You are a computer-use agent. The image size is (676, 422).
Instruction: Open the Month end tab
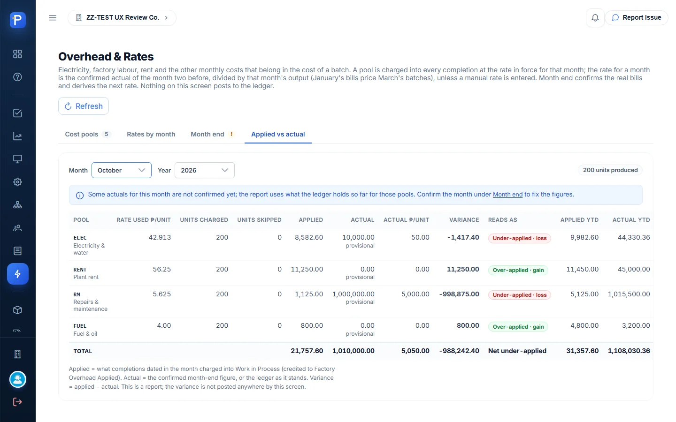[x=212, y=134]
